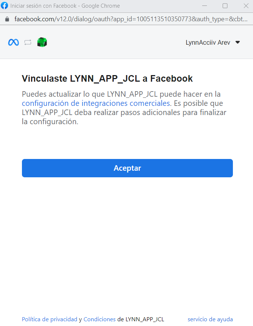Open the Condiciones link
Viewport: 253px width, 326px height.
tap(99, 319)
